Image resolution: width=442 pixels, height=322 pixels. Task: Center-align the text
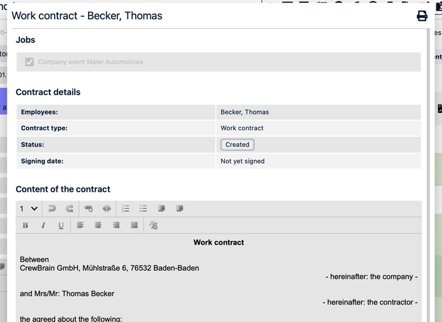pos(98,226)
